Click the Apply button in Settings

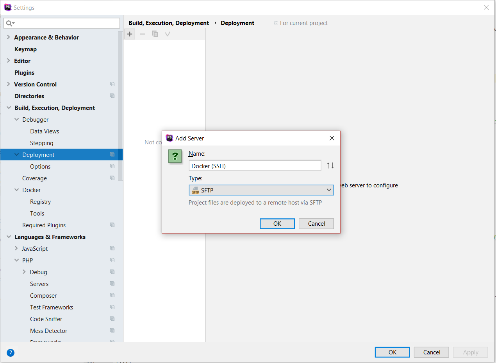coord(471,352)
